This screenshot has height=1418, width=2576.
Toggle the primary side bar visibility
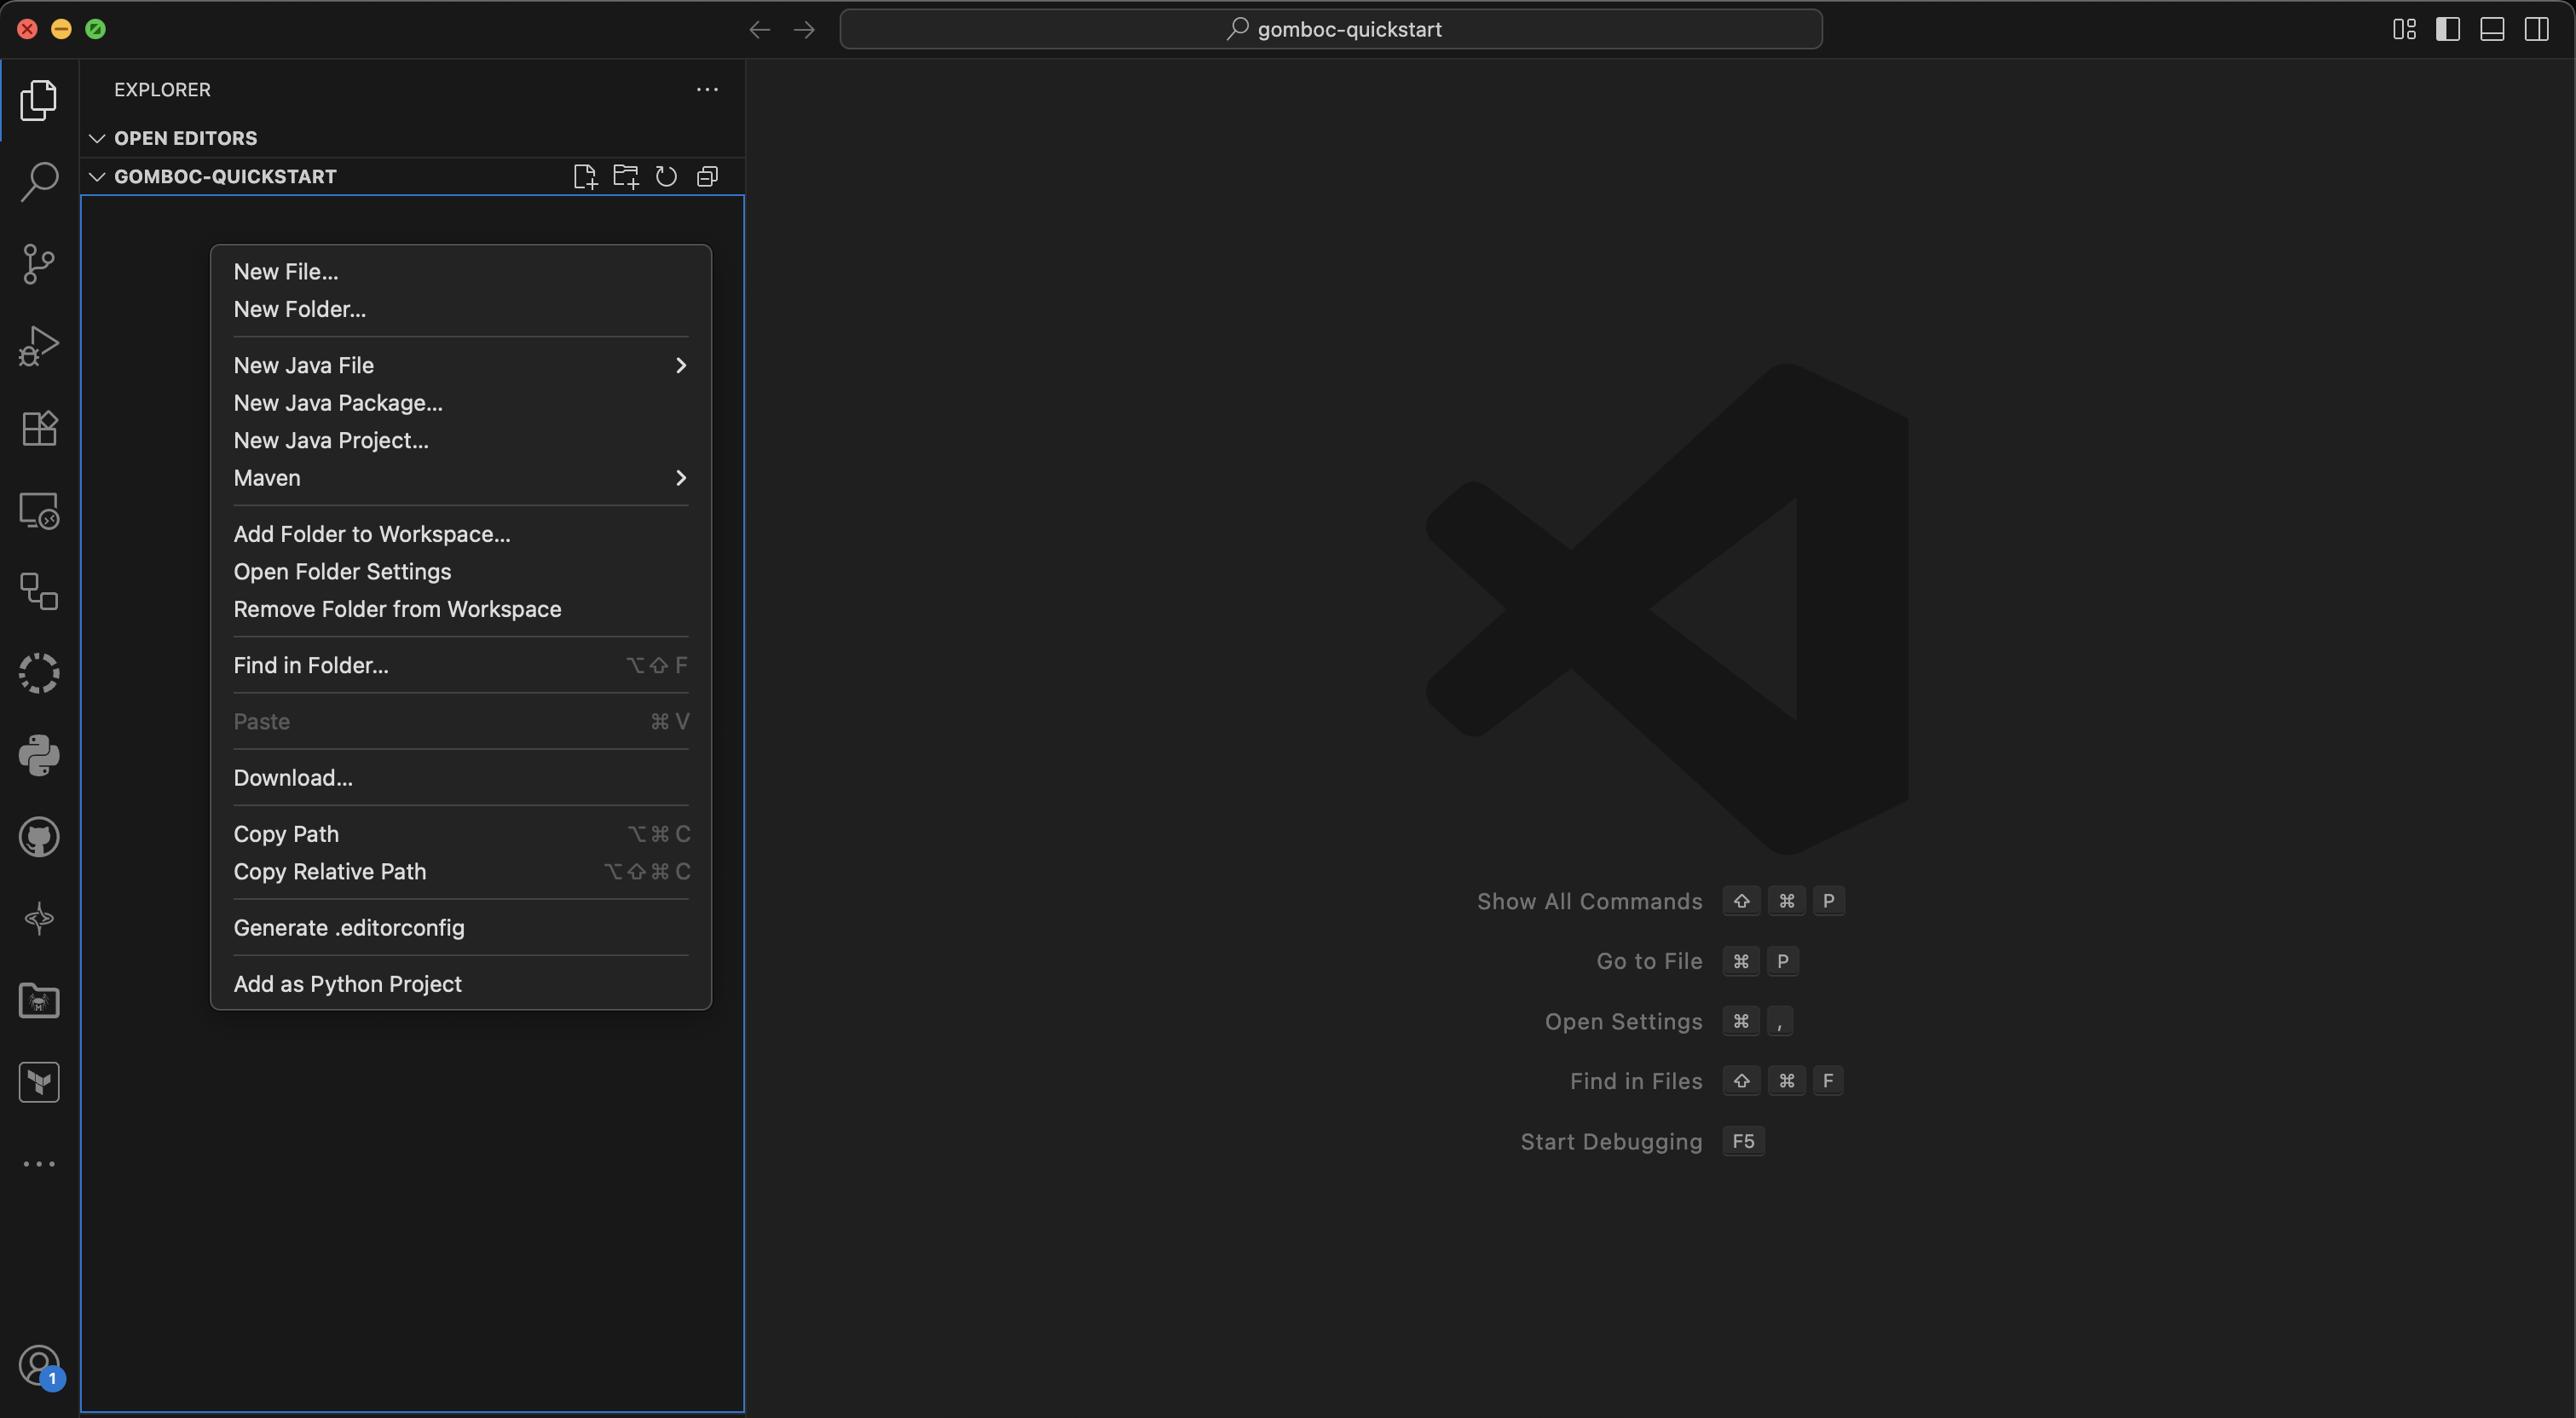2447,29
